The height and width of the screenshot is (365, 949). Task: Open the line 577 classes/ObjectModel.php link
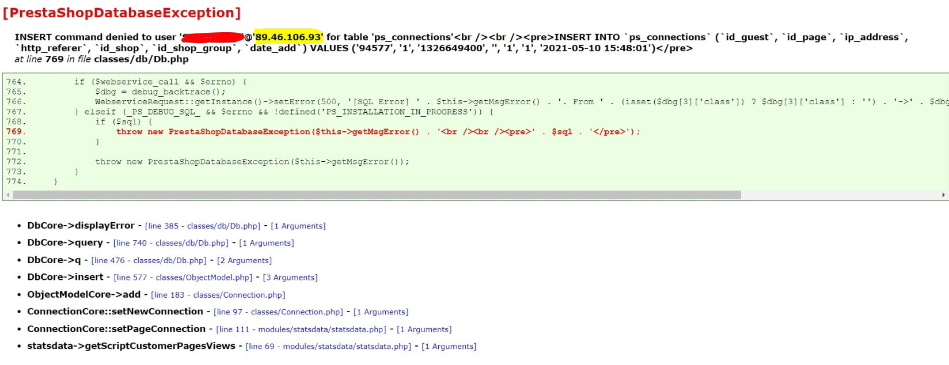(183, 277)
